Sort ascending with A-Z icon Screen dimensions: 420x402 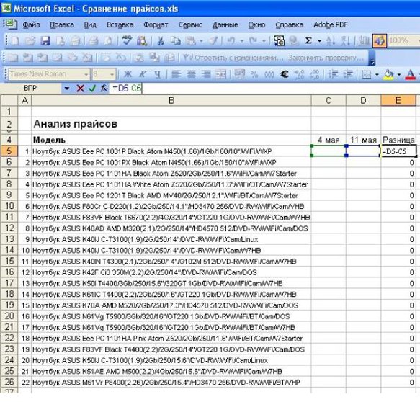[331, 41]
